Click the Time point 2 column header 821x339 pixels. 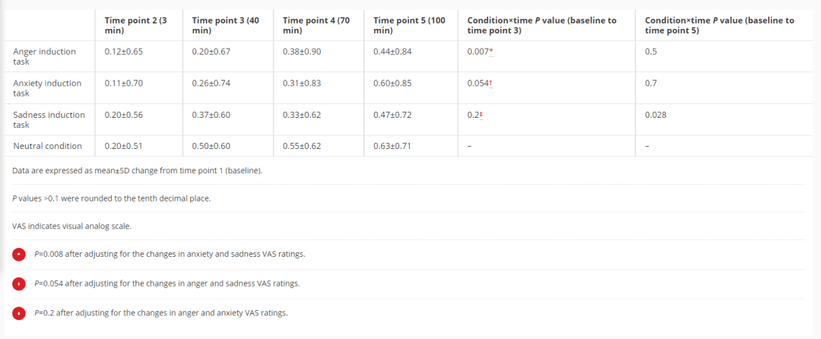[x=135, y=26]
